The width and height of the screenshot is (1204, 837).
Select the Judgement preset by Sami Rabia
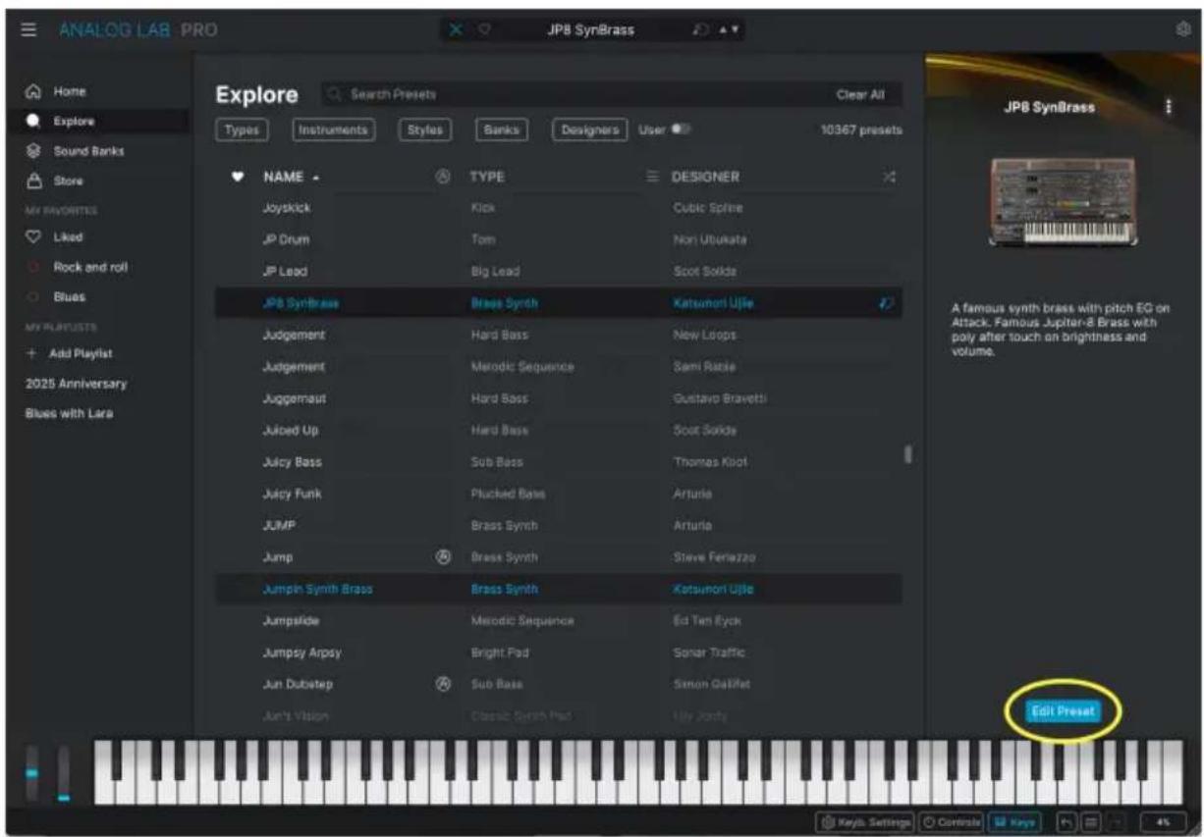[x=558, y=366]
